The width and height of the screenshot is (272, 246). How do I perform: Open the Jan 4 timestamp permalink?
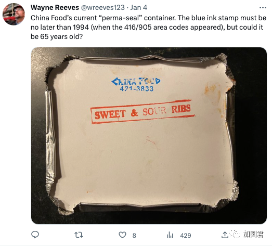(x=139, y=7)
